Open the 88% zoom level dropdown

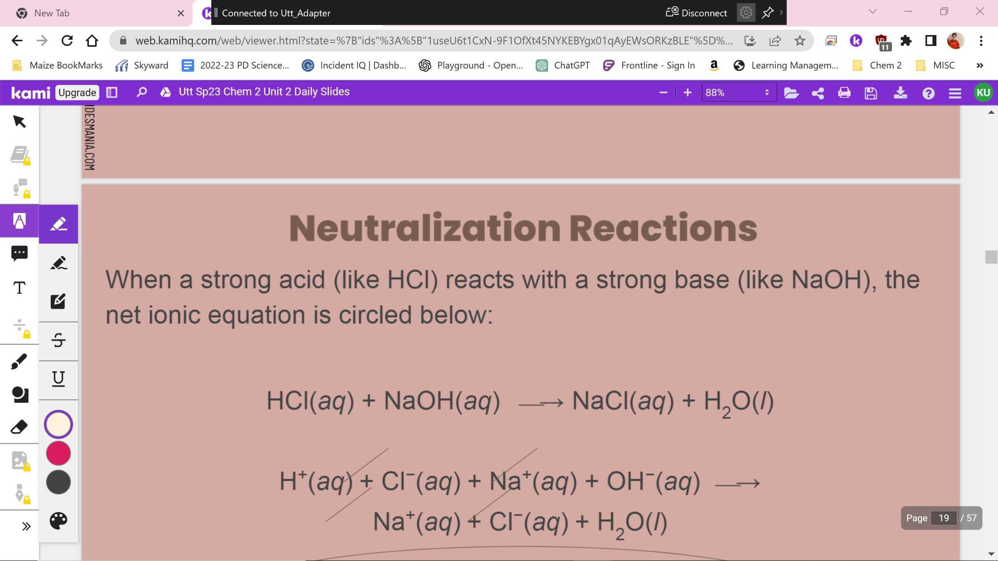(x=738, y=92)
